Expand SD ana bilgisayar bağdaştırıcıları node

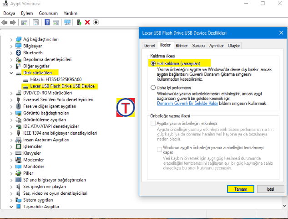coord(11,180)
